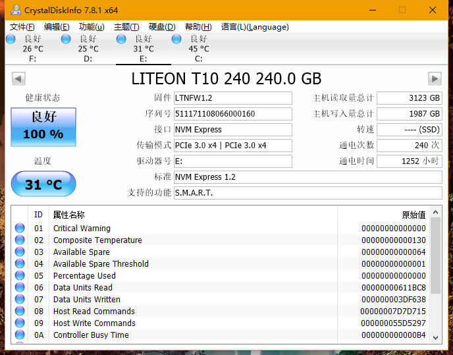Viewport: 453px width, 355px height.
Task: Click the CrystalDiskInfo title bar app icon
Action: [16, 10]
